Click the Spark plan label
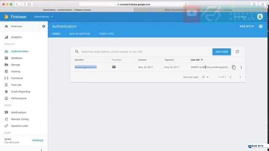269x151 pixels. [x=8, y=139]
